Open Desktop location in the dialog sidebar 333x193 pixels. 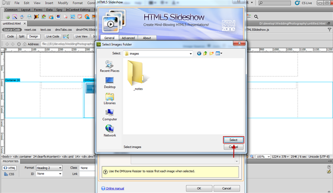pyautogui.click(x=109, y=82)
